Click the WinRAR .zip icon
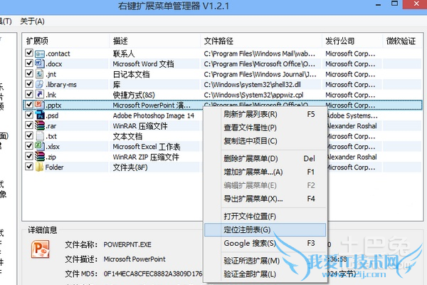 tap(39, 157)
